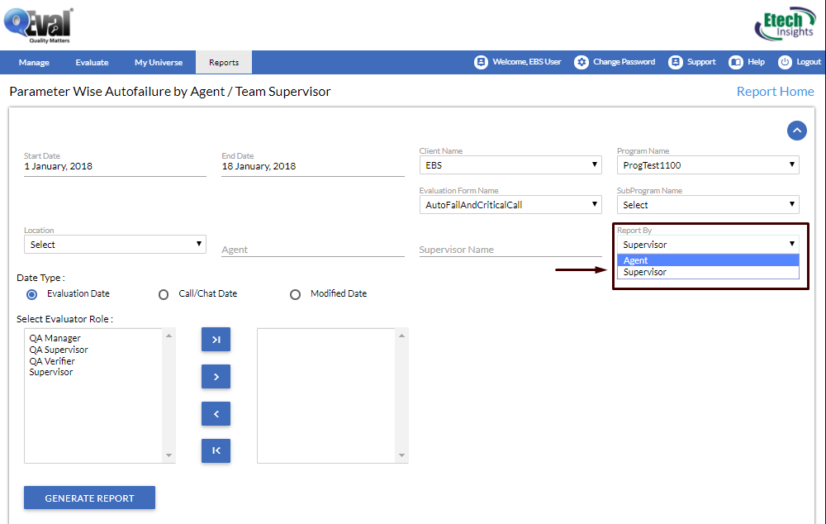Select the Evaluation Date radio button
This screenshot has width=826, height=524.
[x=32, y=293]
